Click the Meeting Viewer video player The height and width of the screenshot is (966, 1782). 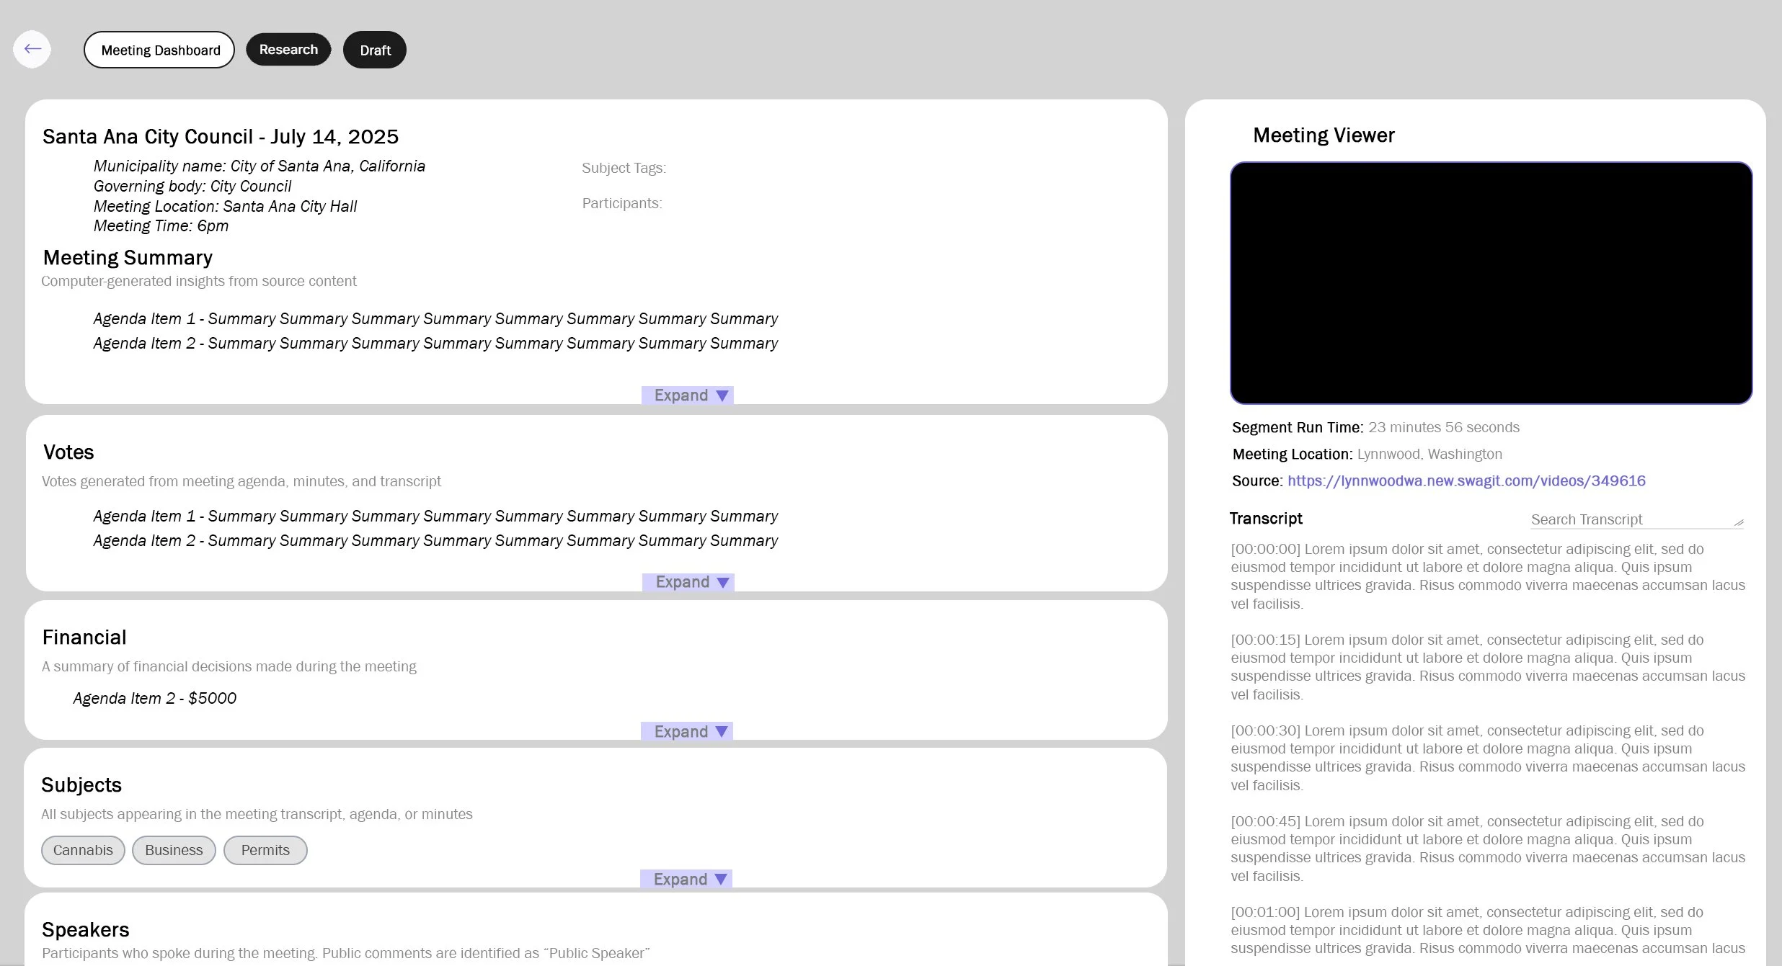pos(1491,282)
